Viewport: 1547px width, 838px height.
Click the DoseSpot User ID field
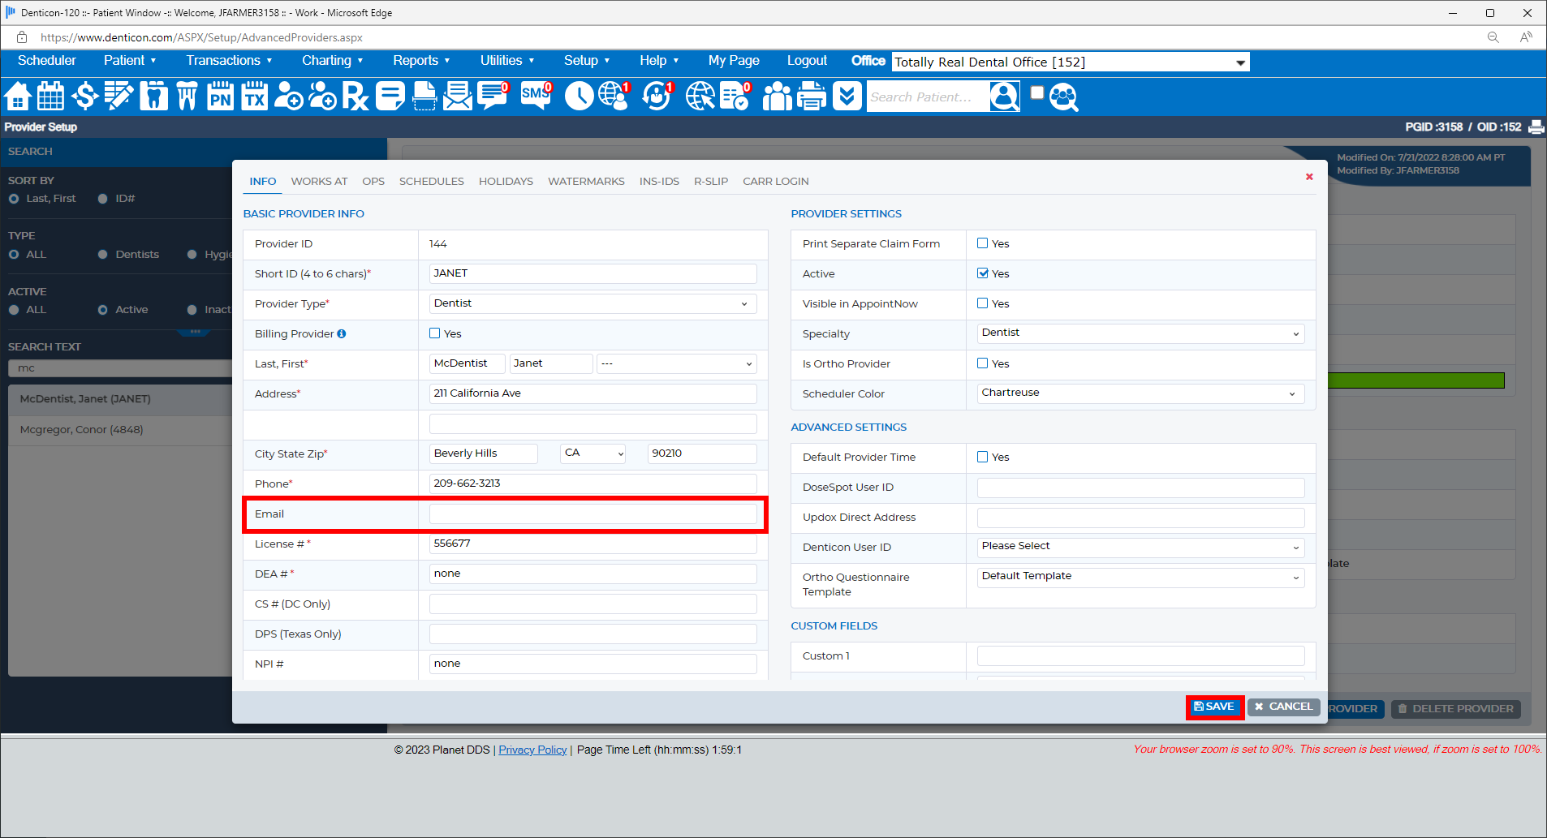tap(1140, 488)
